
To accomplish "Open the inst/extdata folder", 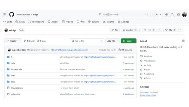I will (16, 69).
